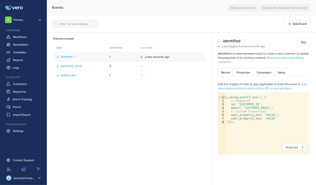Click the announcements megaphone icon

click(x=23, y=169)
